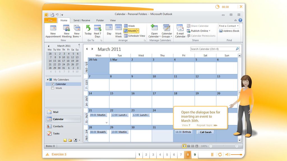Collapse My Calendars group
The image size is (287, 161).
tap(48, 79)
